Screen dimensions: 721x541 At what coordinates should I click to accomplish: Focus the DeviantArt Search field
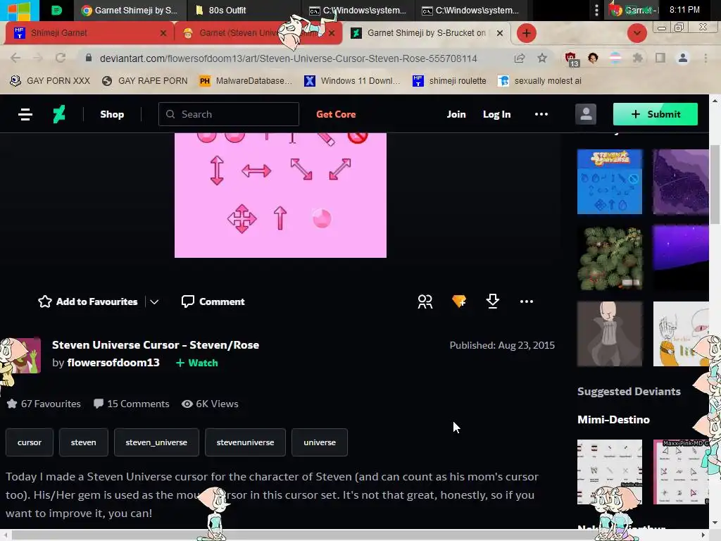click(229, 114)
